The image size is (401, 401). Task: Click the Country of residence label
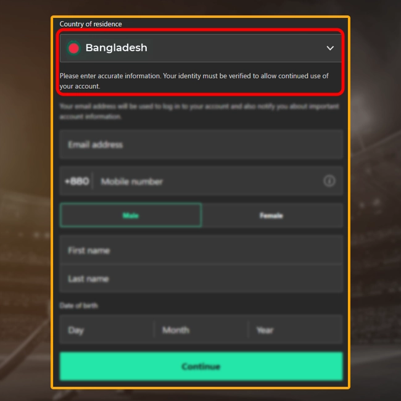[91, 24]
